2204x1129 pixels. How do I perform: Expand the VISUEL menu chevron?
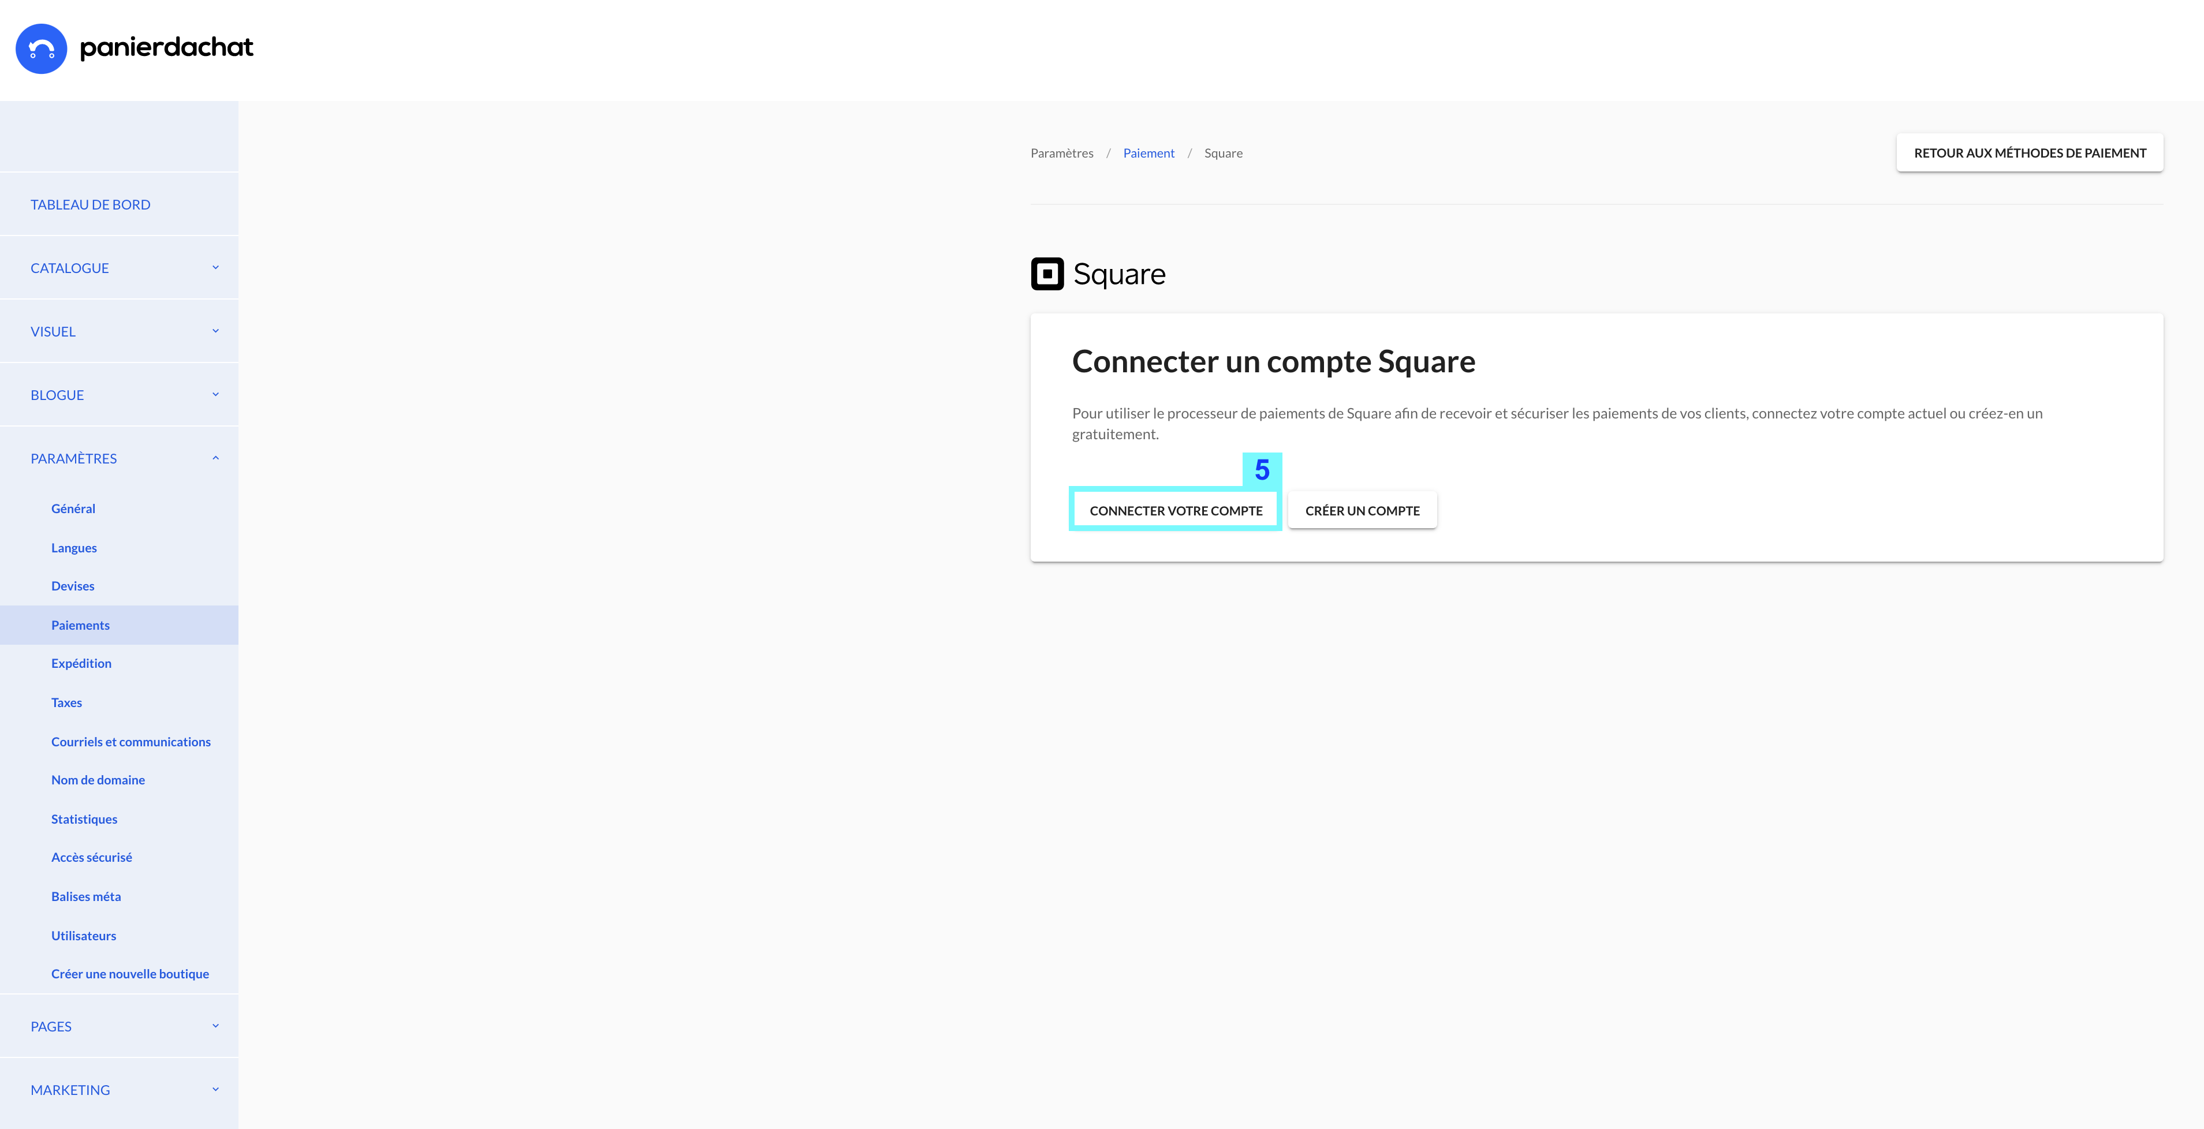pyautogui.click(x=215, y=331)
